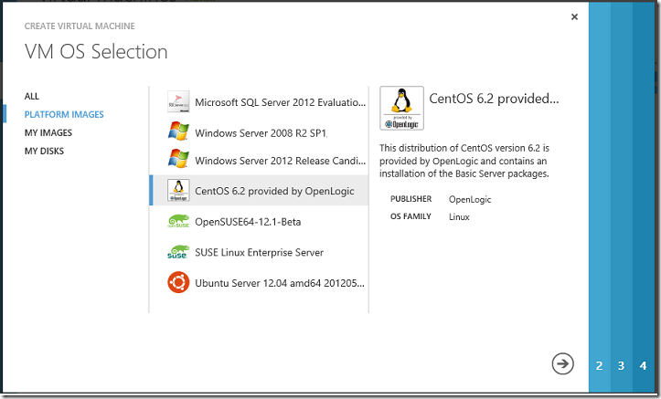Select Ubuntu Server 12.04 amd64 entry
This screenshot has height=399, width=661.
point(259,282)
